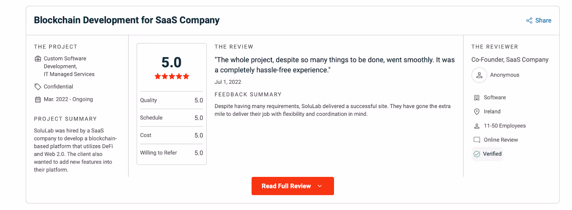This screenshot has width=572, height=210.
Task: Select the review title Blockchain Development for SaaS Company
Action: (x=126, y=20)
